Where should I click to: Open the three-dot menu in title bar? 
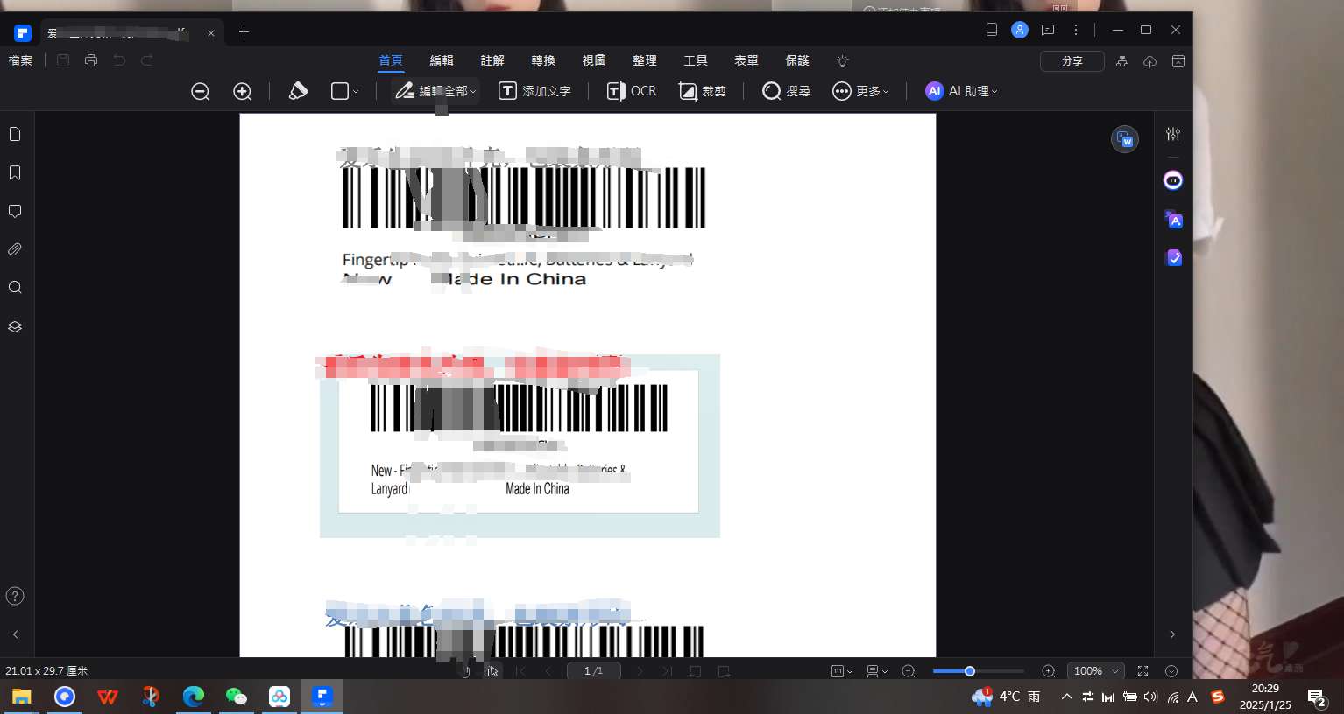point(1076,30)
